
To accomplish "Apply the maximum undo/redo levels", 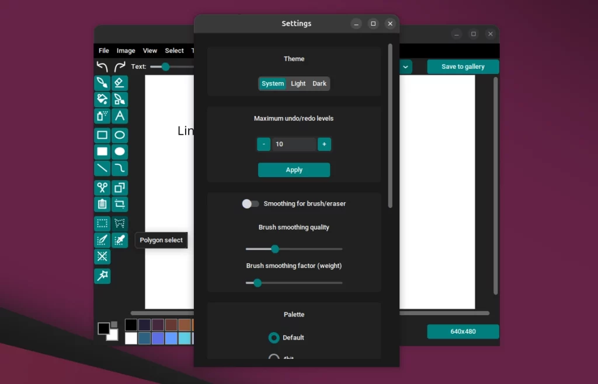I will pyautogui.click(x=294, y=170).
